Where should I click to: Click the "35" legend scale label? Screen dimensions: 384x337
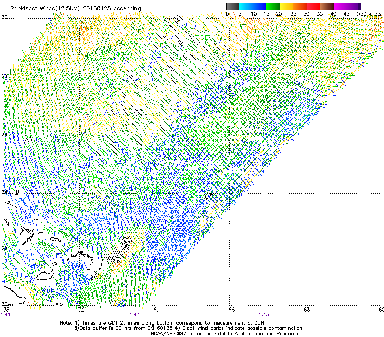click(x=320, y=14)
